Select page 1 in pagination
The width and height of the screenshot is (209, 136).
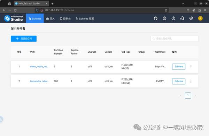pyautogui.click(x=188, y=96)
